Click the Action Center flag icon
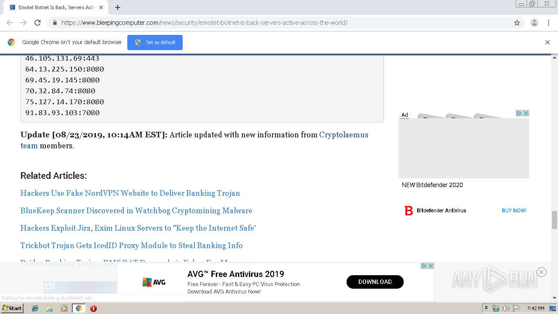The image size is (558, 314). [x=516, y=308]
